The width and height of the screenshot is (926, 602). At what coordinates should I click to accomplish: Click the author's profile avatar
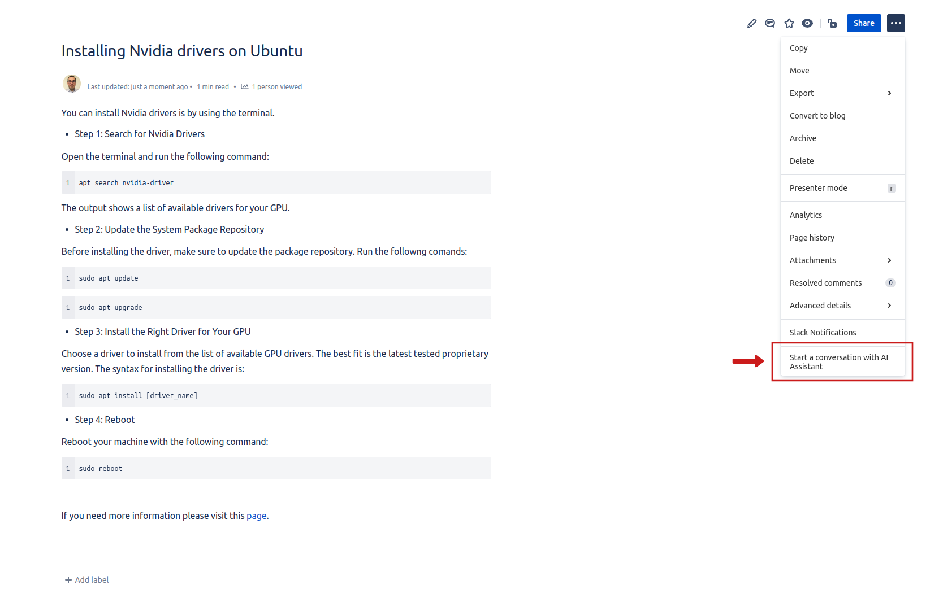pos(72,83)
